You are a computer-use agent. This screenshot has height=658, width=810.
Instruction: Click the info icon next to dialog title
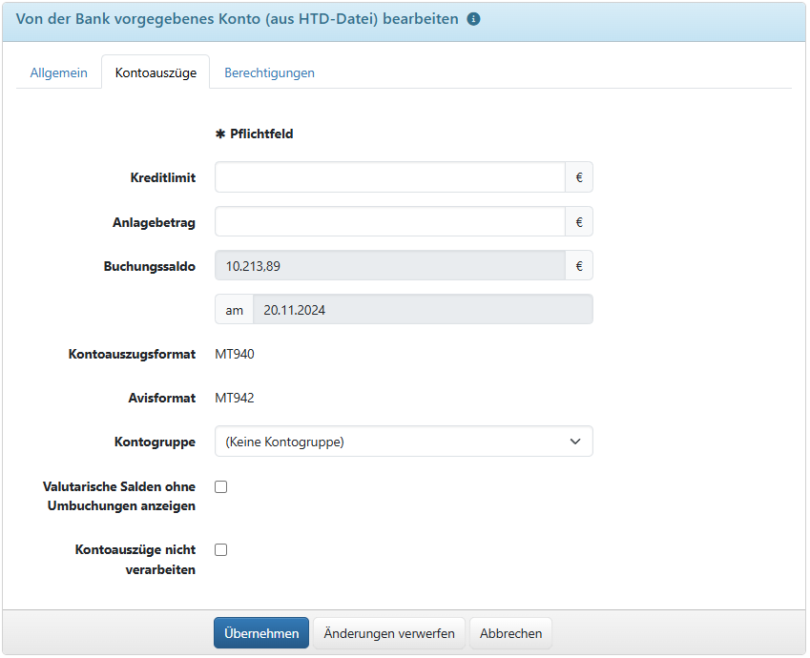pos(473,19)
